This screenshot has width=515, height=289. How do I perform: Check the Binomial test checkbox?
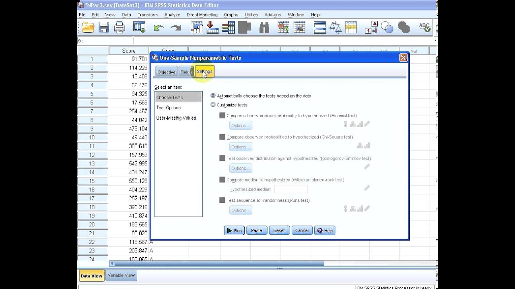click(x=222, y=116)
